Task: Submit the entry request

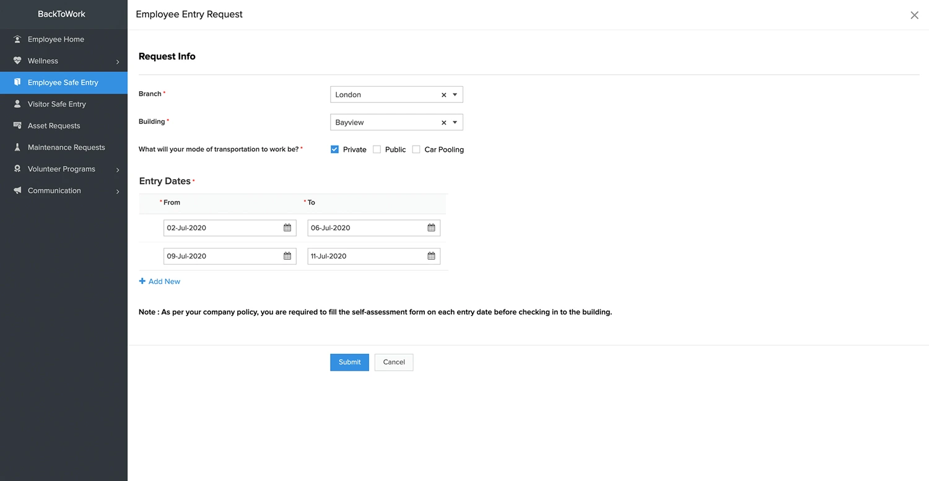Action: (349, 362)
